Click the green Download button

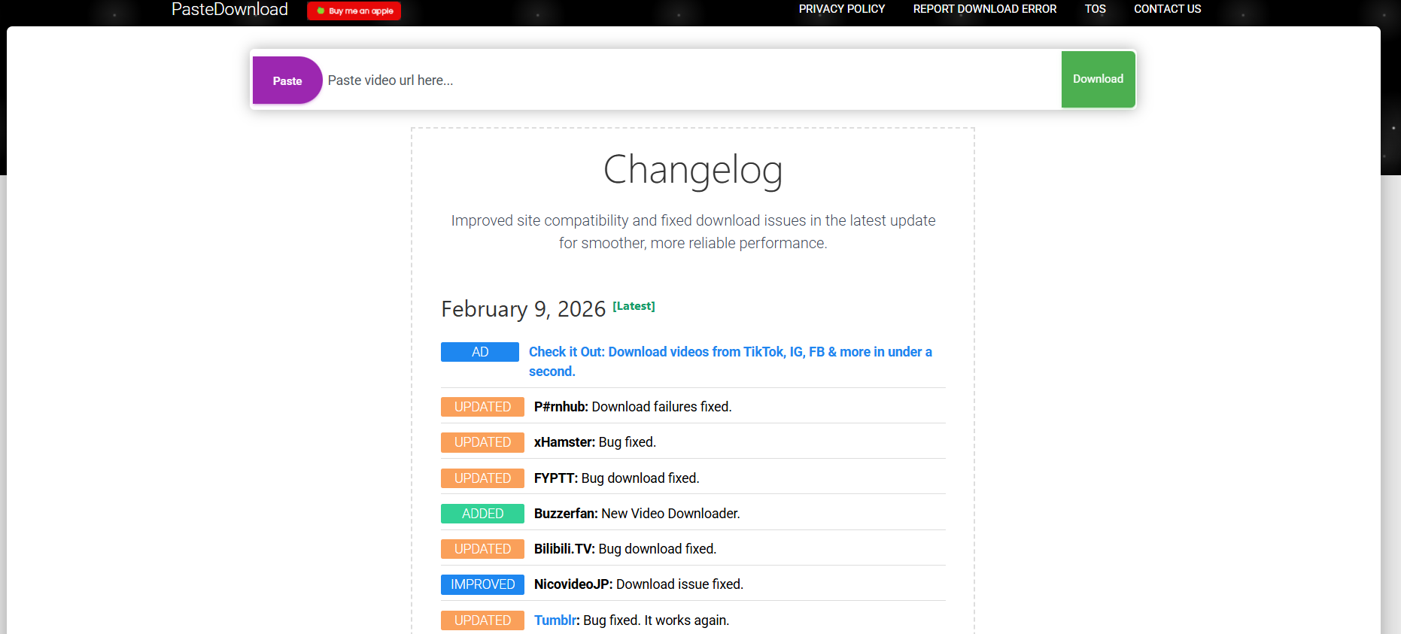(x=1098, y=79)
